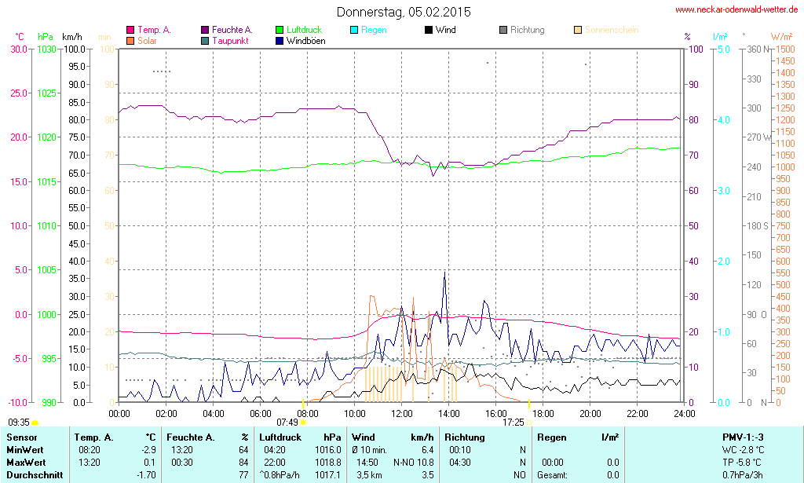Select the Sensor column header in the table
This screenshot has height=483, width=804.
[22, 437]
